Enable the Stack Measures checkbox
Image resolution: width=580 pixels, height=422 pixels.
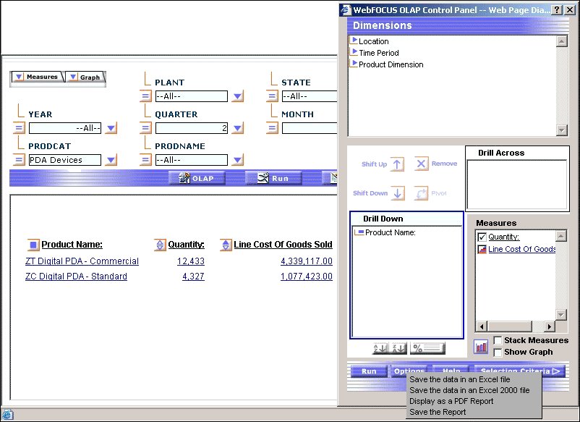pyautogui.click(x=498, y=340)
